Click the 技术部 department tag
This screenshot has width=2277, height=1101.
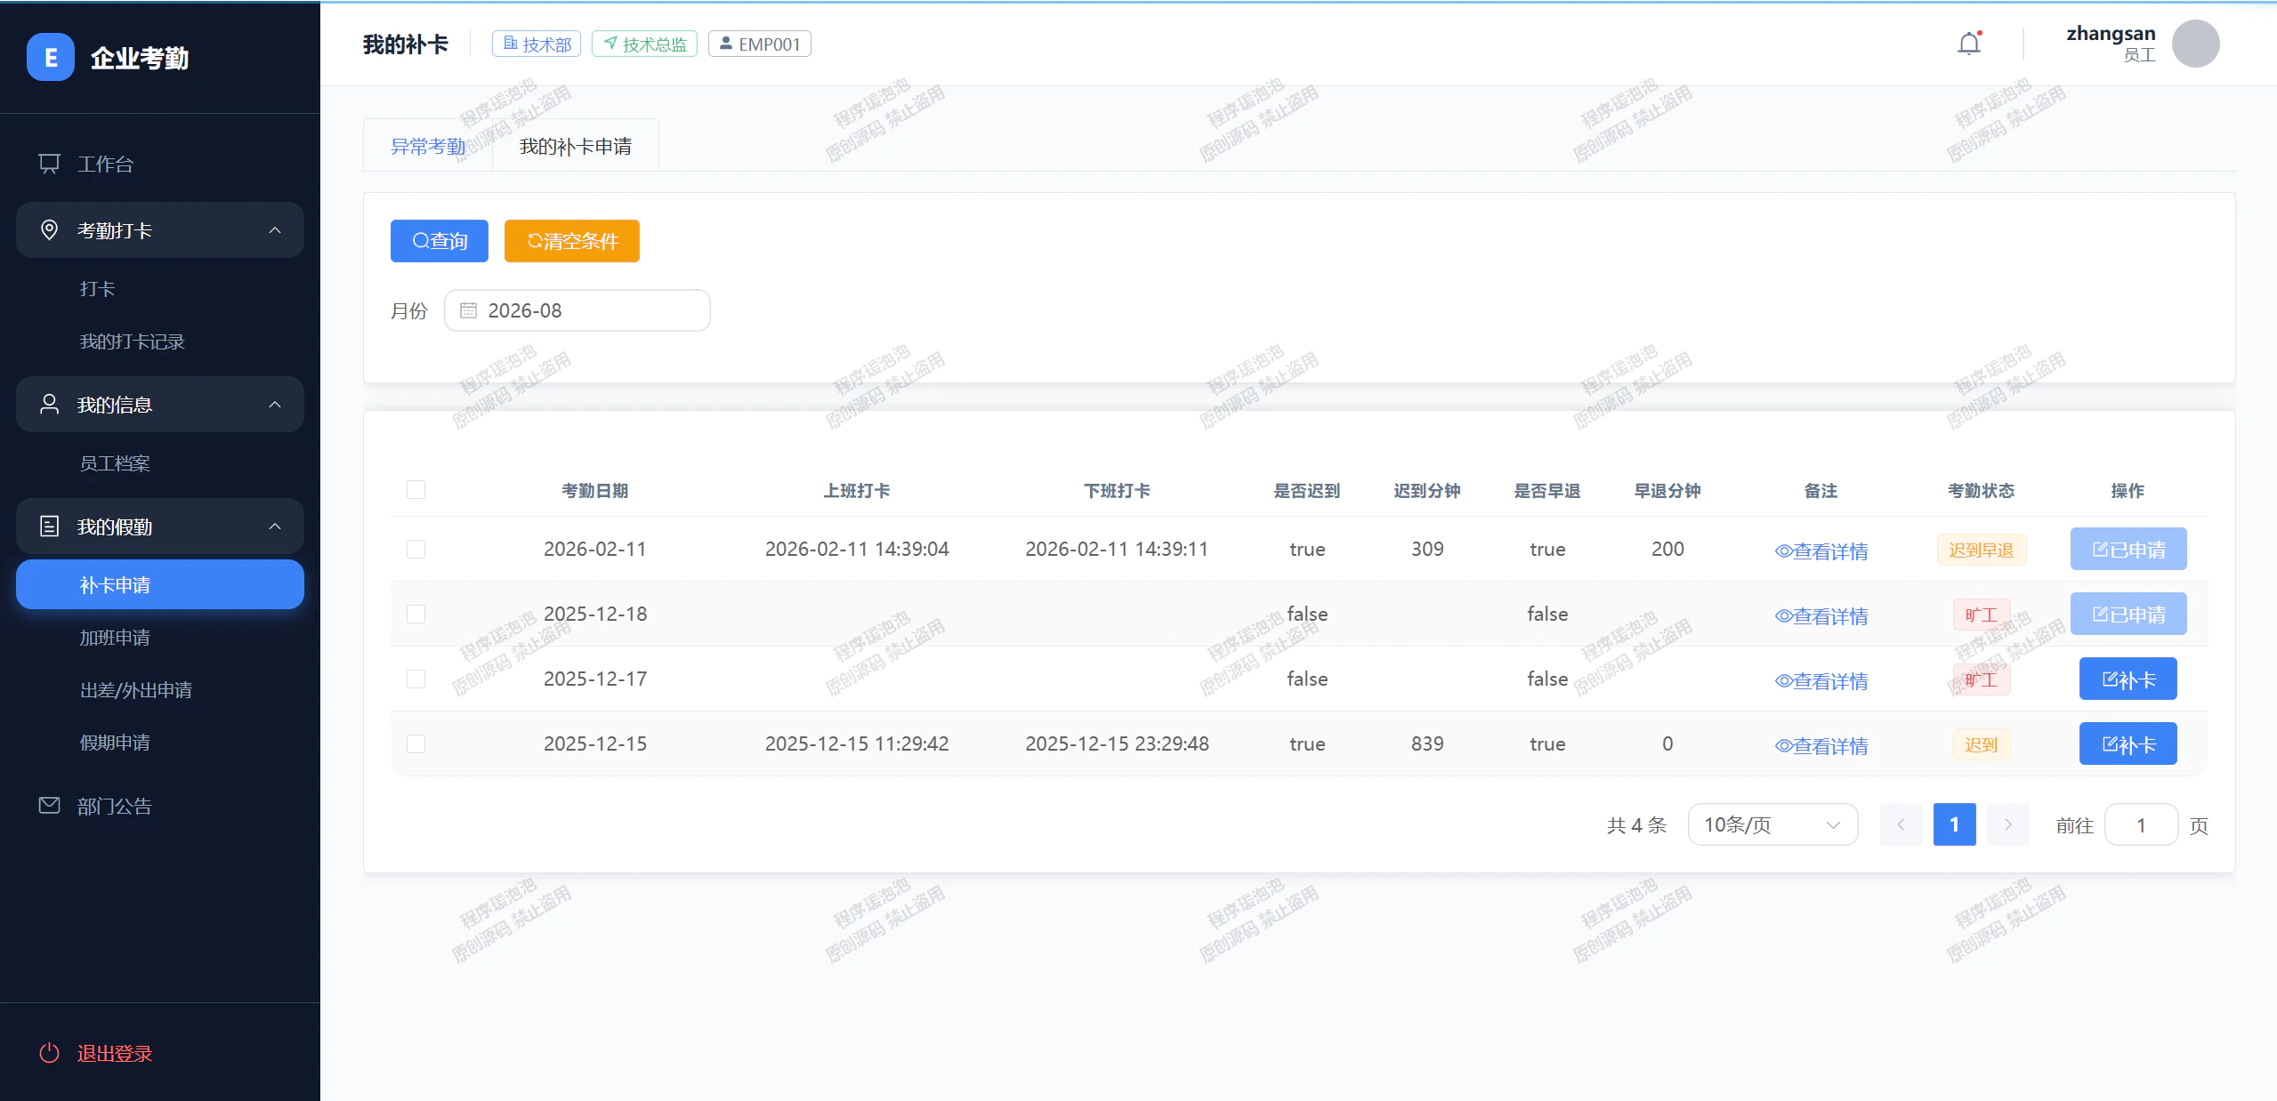(537, 44)
